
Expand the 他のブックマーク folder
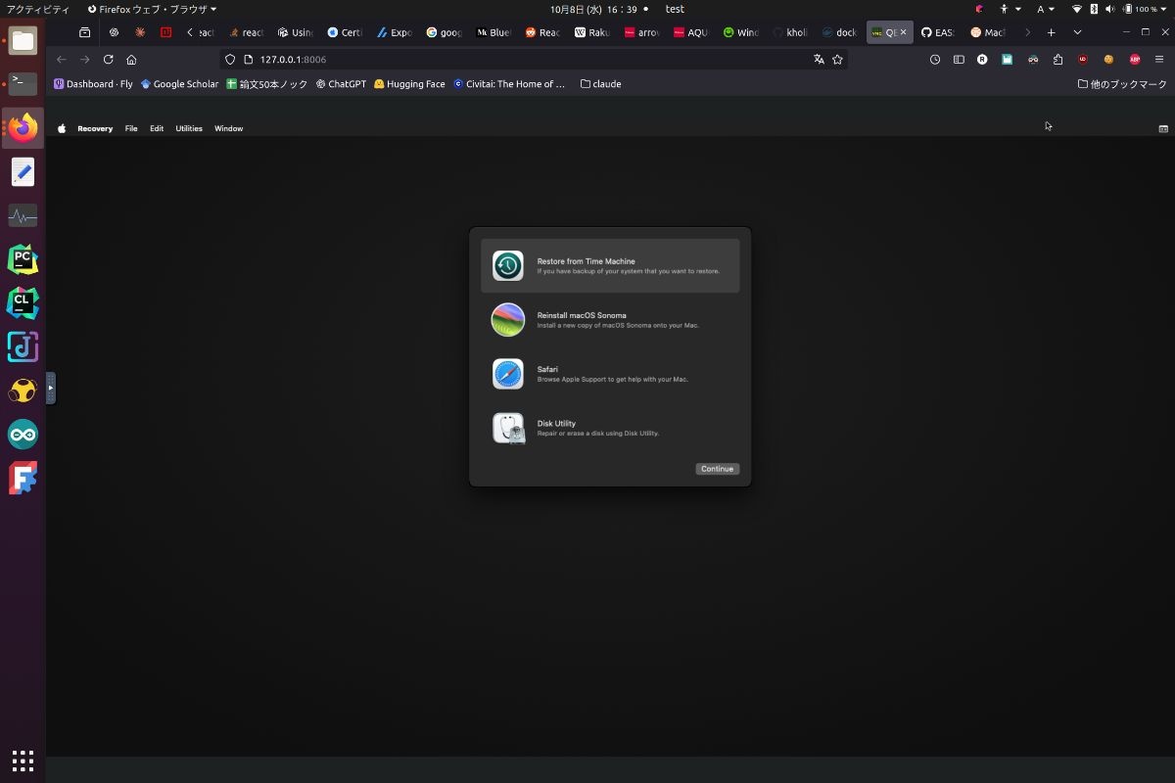pyautogui.click(x=1122, y=84)
